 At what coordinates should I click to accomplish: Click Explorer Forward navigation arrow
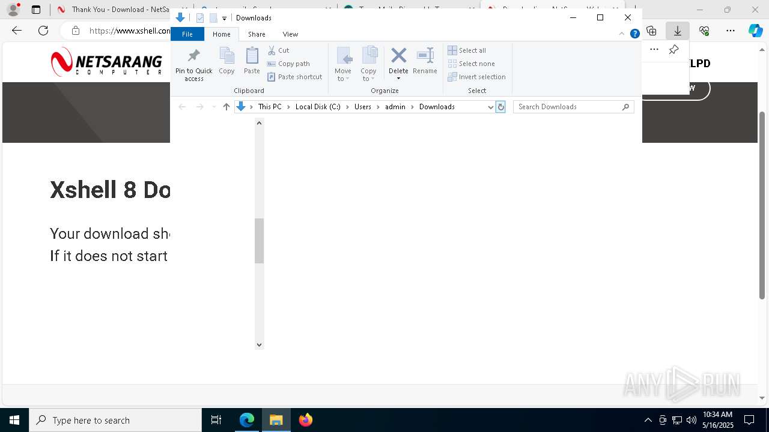199,107
